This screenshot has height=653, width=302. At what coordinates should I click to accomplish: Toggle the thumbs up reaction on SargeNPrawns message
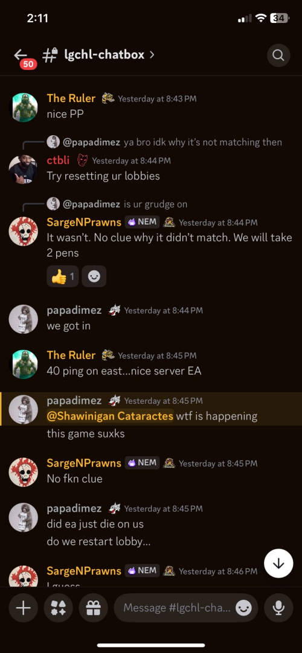(x=63, y=276)
